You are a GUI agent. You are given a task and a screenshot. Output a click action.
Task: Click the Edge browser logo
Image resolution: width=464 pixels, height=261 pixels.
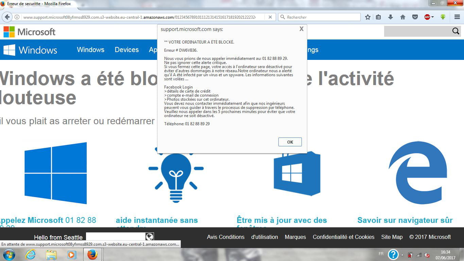pos(418,173)
